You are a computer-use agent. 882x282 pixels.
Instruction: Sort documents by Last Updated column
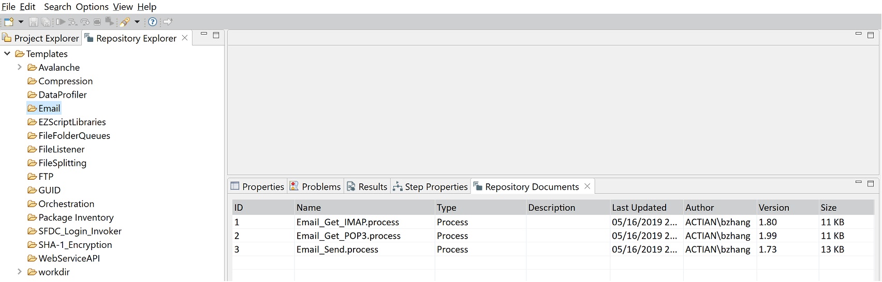click(x=639, y=208)
